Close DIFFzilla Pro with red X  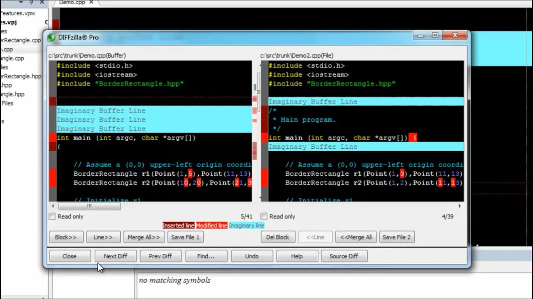(455, 36)
